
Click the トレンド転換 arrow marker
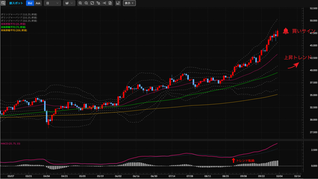pos(233,160)
